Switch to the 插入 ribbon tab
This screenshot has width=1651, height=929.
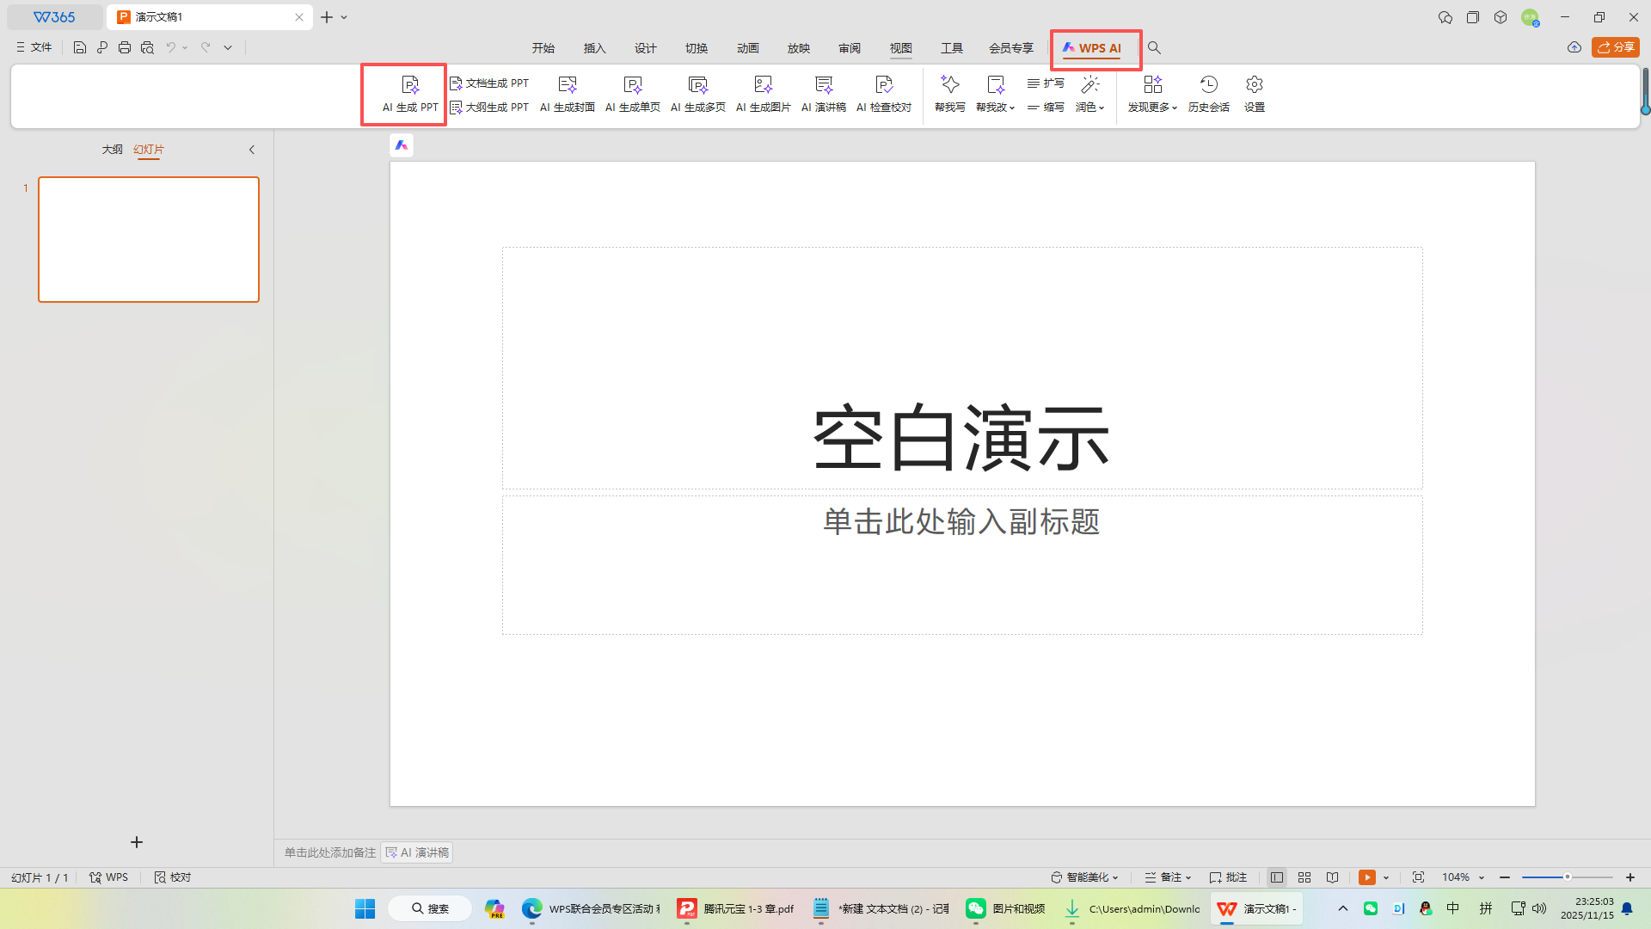click(594, 48)
